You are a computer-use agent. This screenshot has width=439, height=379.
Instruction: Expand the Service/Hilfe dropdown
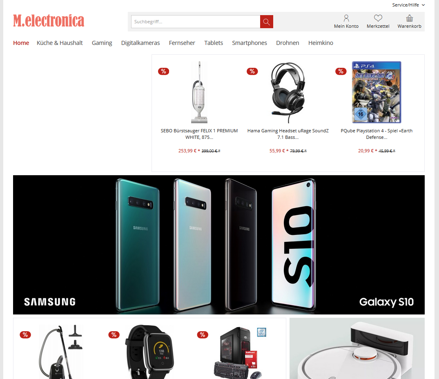[408, 5]
